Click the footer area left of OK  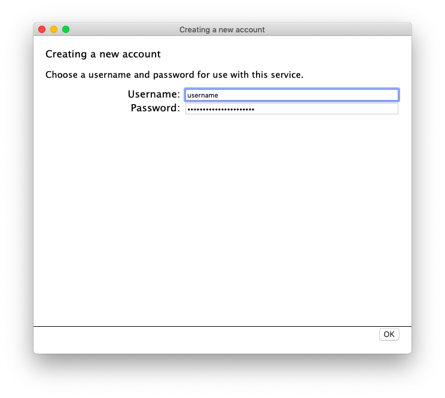pyautogui.click(x=205, y=339)
